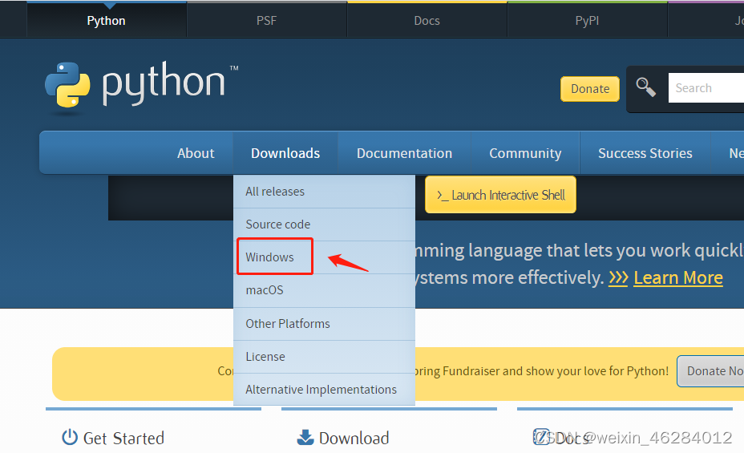The height and width of the screenshot is (453, 744).
Task: Follow the Learn More link
Action: (678, 277)
